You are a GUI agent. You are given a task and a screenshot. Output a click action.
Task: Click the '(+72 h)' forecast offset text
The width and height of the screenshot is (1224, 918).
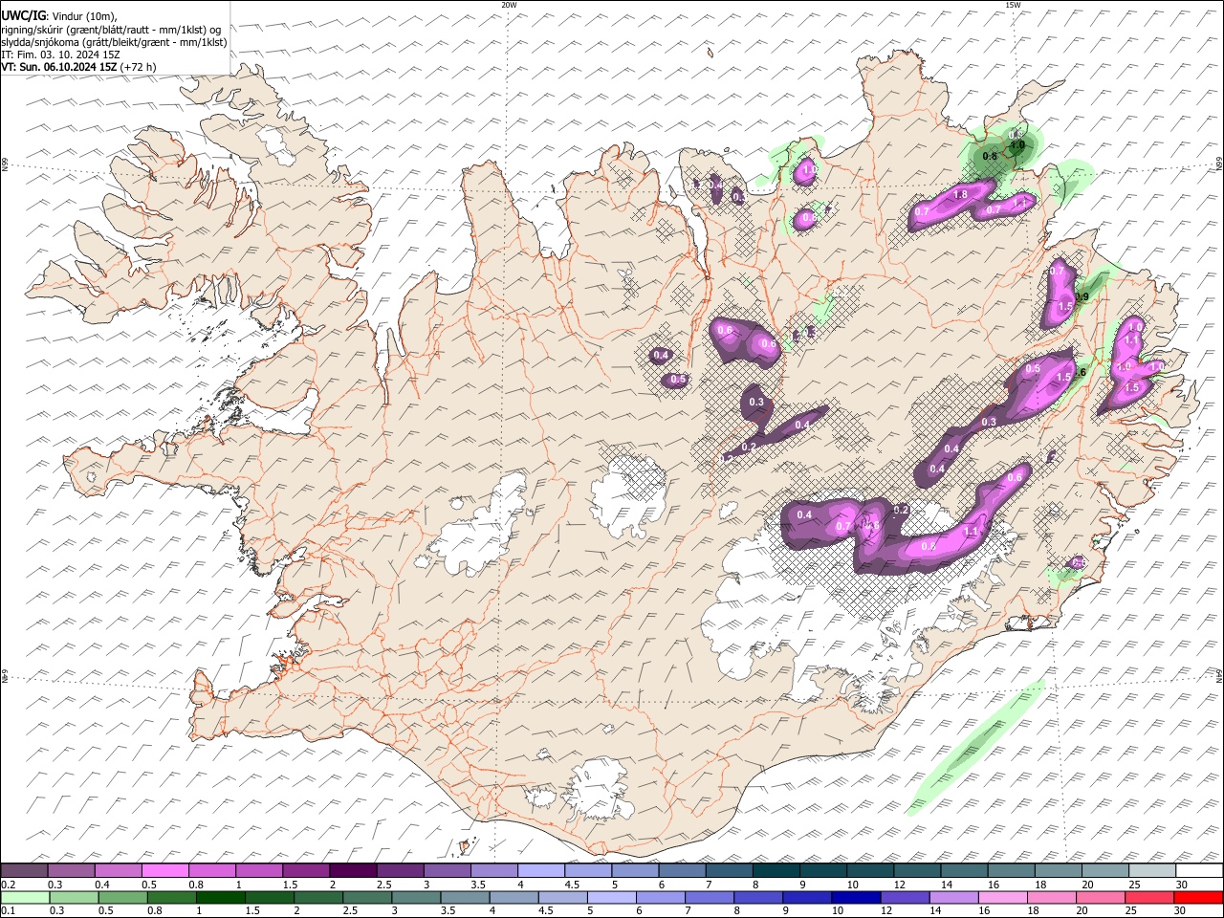tap(139, 67)
